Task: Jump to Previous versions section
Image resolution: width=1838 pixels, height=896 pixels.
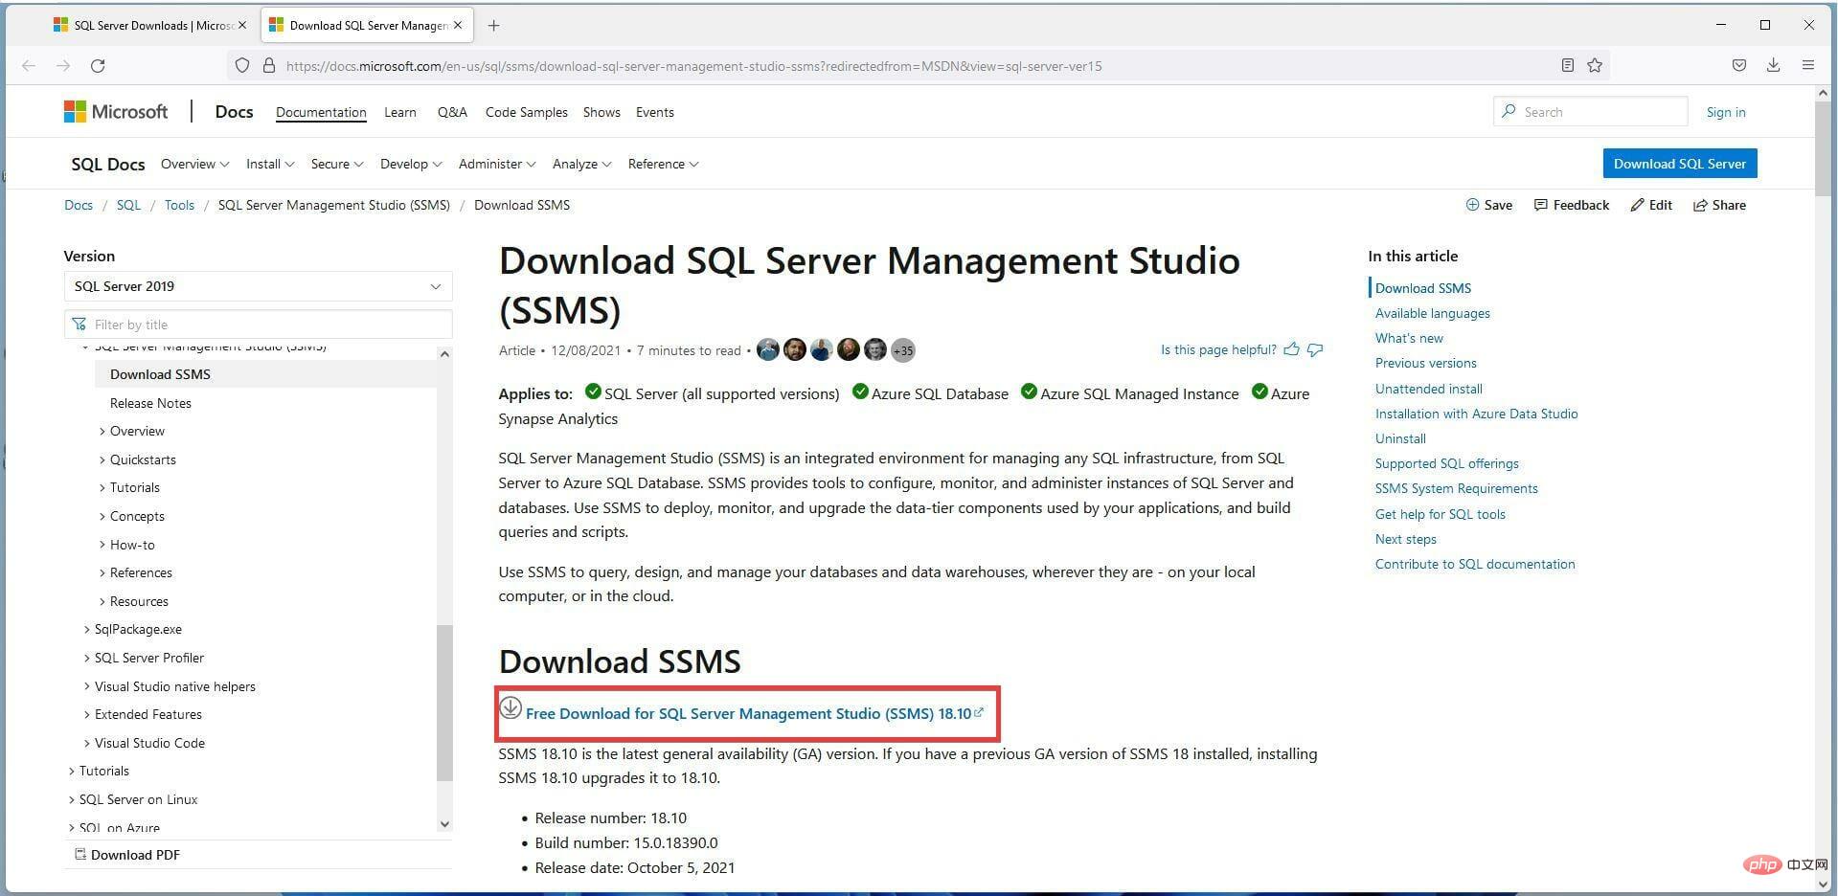Action: pyautogui.click(x=1425, y=363)
